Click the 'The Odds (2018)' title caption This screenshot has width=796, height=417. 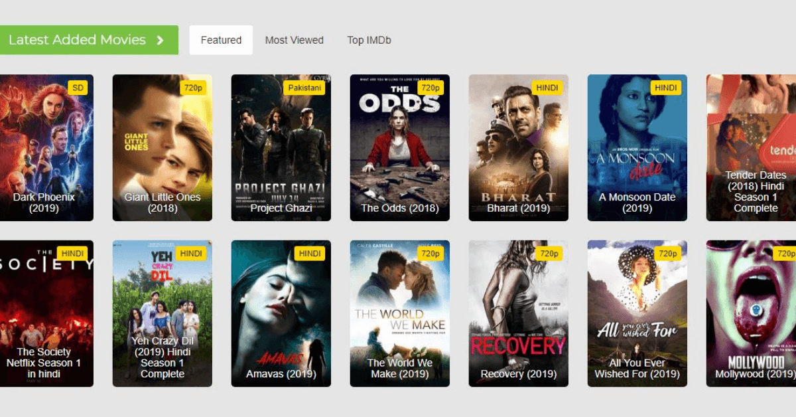point(400,208)
